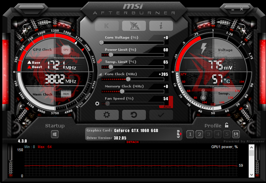Adjust the Core Clock slider knob
The width and height of the screenshot is (266, 183).
click(x=128, y=79)
